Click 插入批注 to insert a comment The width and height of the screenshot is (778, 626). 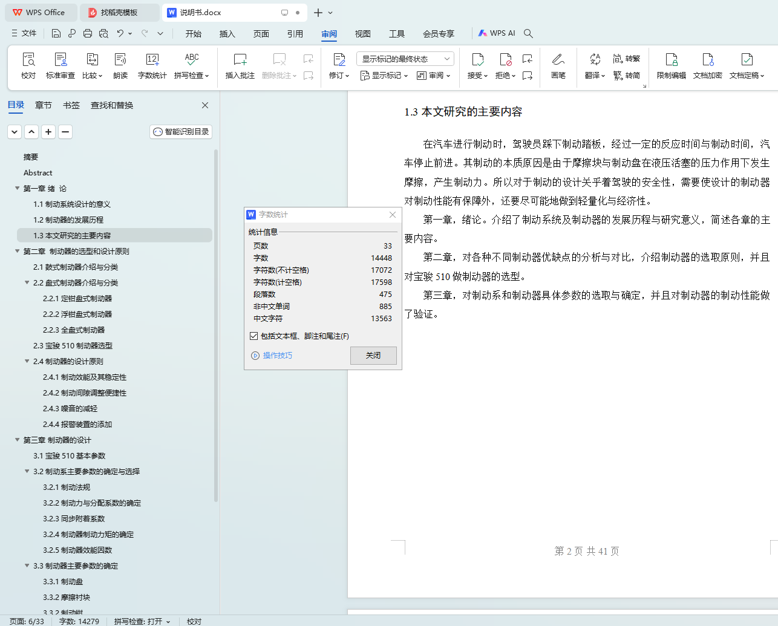240,66
